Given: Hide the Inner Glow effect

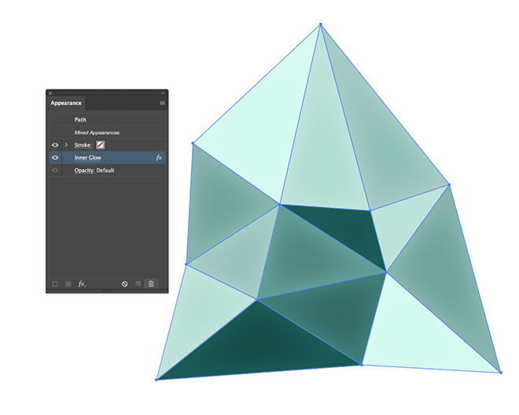Looking at the screenshot, I should point(55,158).
